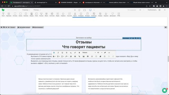Open Настройки секции settings
The image size is (169, 95).
[x=24, y=27]
